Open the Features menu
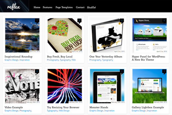 (x=48, y=7)
